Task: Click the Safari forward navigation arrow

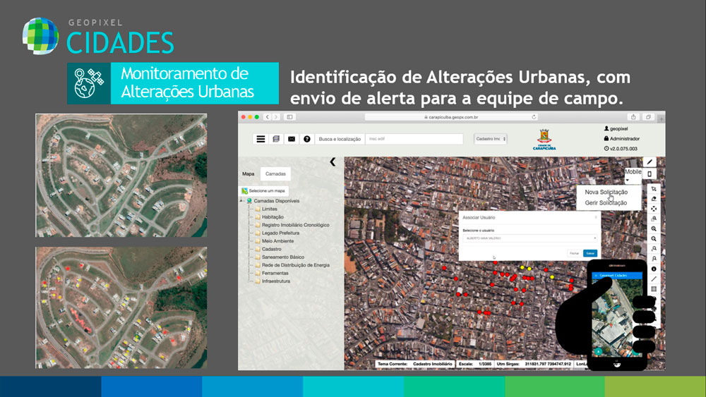Action: tap(276, 117)
